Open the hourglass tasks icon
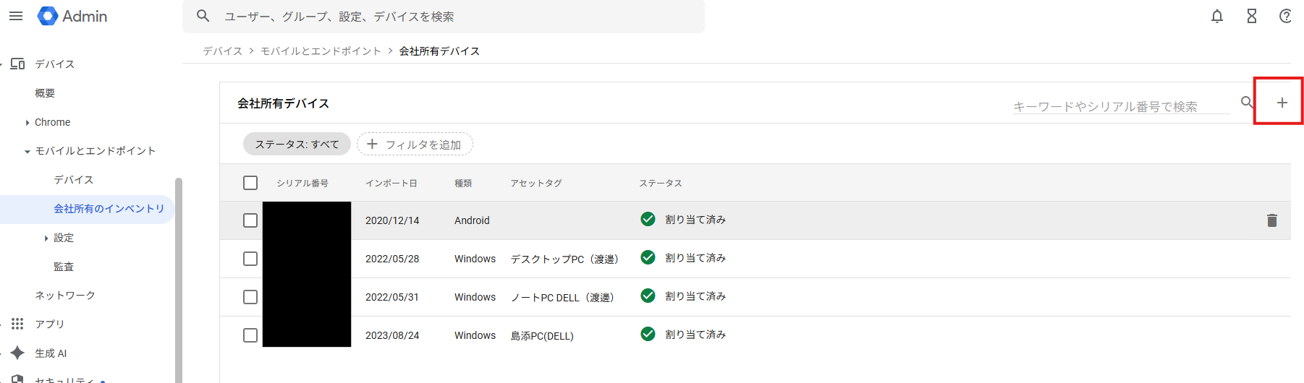The image size is (1304, 383). pos(1251,16)
